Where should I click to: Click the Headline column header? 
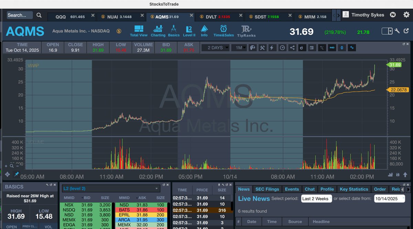[x=321, y=222]
